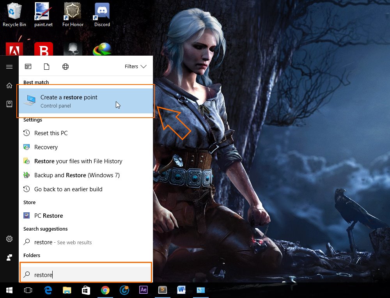This screenshot has width=390, height=298.
Task: Launch For Honor desktop shortcut
Action: coord(73,14)
